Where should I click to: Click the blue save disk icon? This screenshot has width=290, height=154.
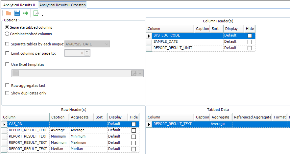17,13
